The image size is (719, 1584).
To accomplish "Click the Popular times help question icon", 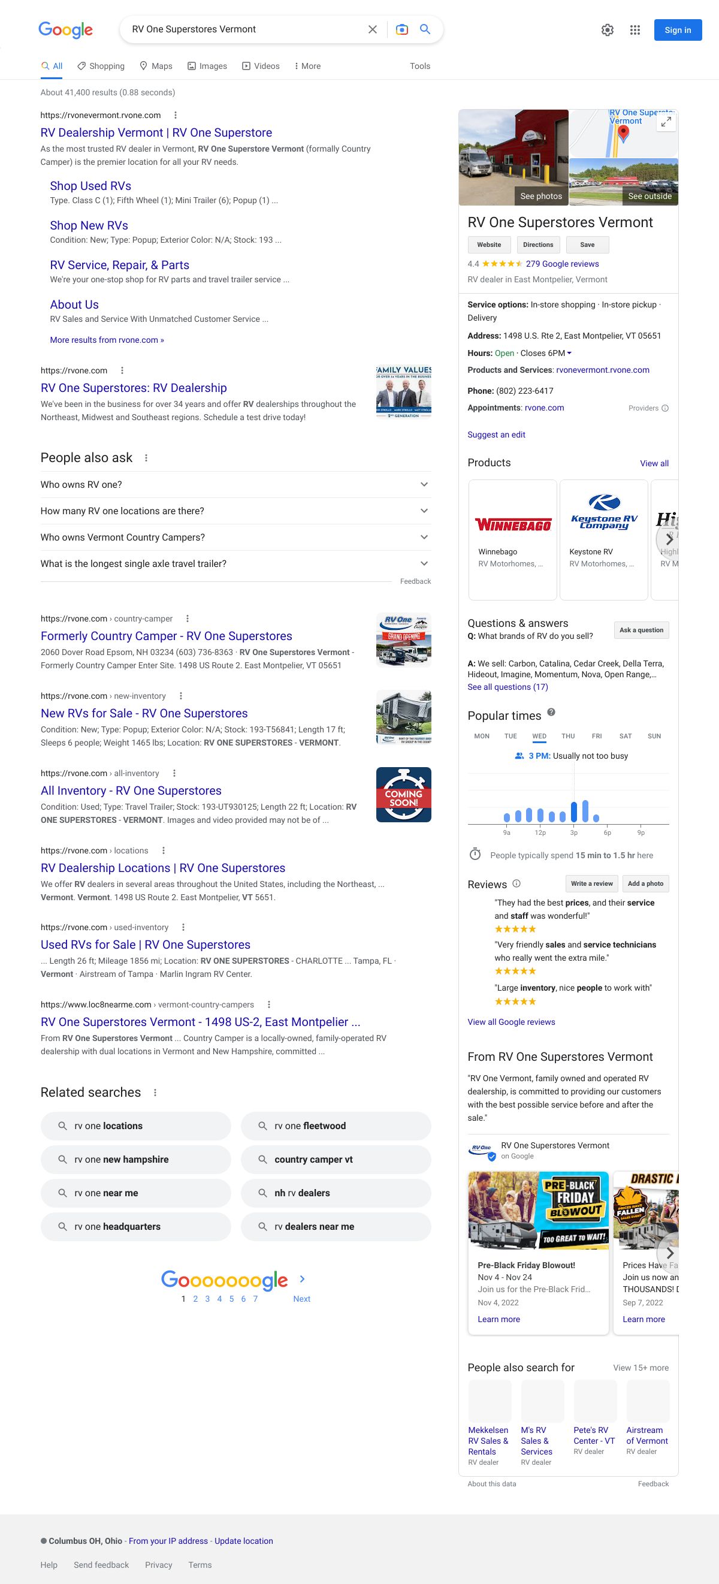I will (x=551, y=712).
